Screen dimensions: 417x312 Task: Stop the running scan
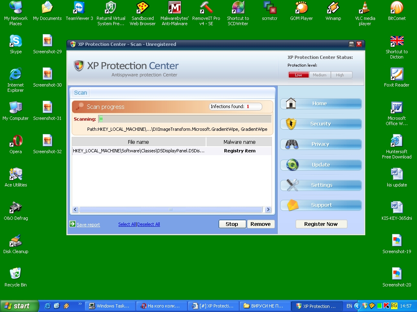[232, 224]
